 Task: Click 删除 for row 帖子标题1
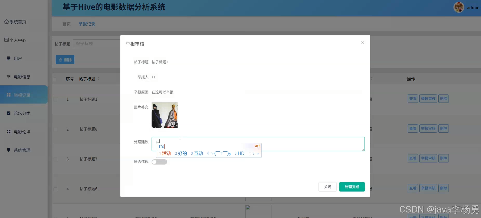point(444,99)
